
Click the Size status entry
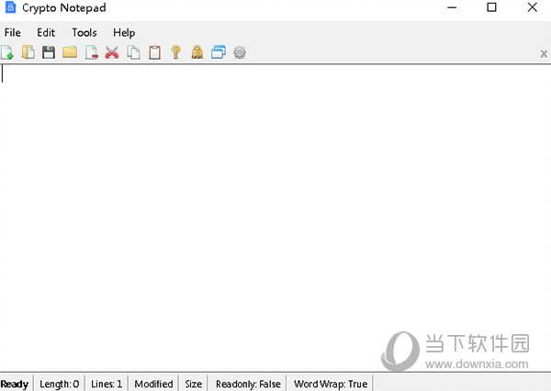(x=193, y=384)
